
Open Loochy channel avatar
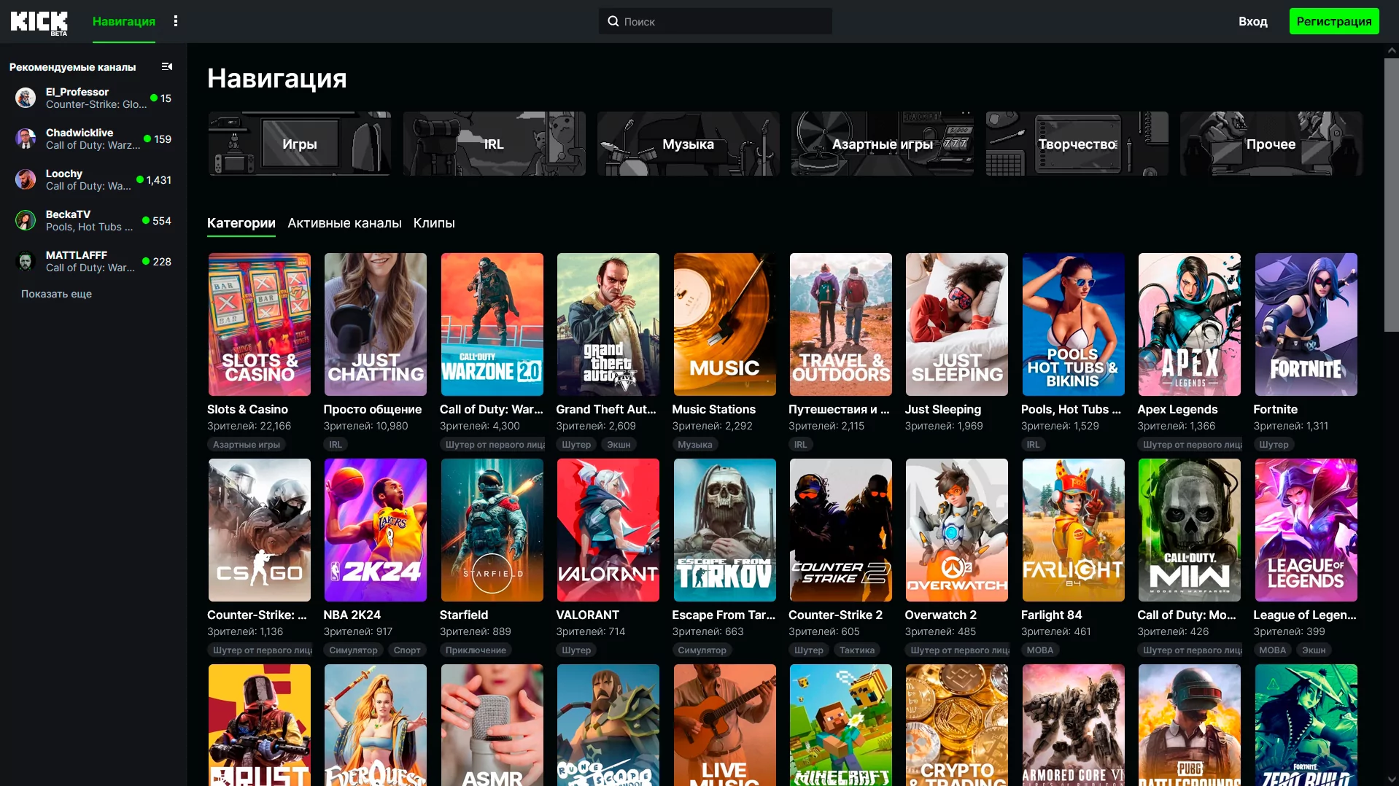pos(26,179)
